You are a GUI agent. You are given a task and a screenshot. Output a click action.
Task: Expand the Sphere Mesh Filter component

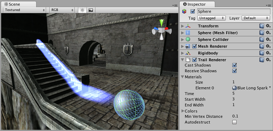point(183,33)
